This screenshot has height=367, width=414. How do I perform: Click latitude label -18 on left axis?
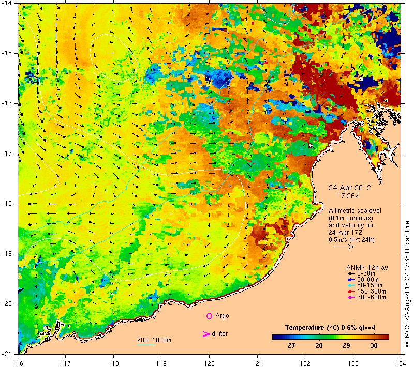pyautogui.click(x=7, y=204)
